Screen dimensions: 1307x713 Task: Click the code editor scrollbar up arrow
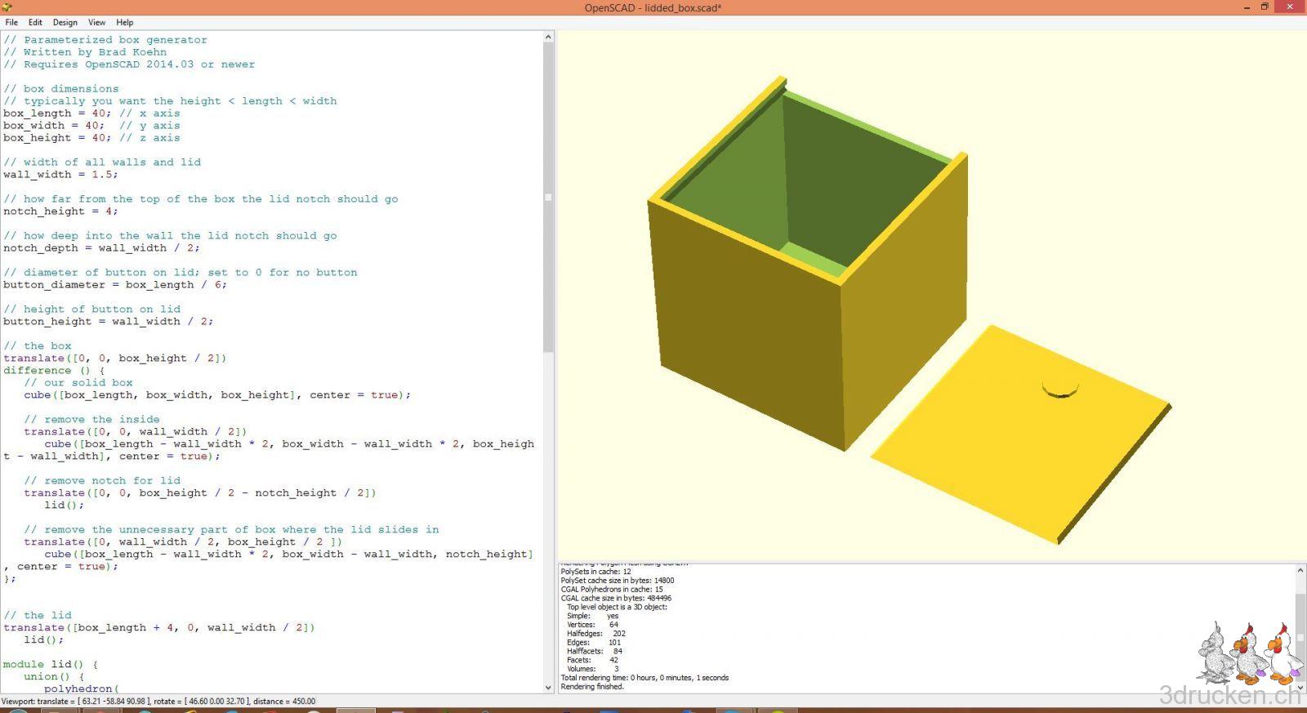pyautogui.click(x=548, y=37)
